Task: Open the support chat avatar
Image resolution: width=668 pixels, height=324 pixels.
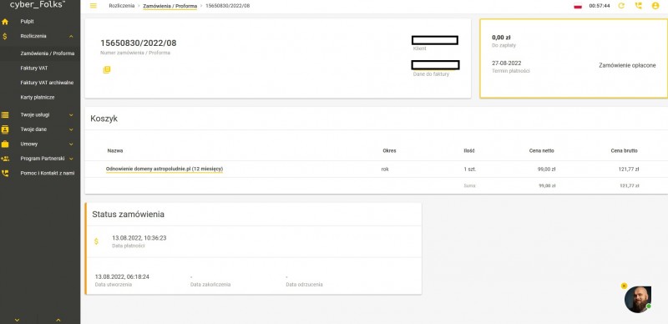Action: point(638,300)
